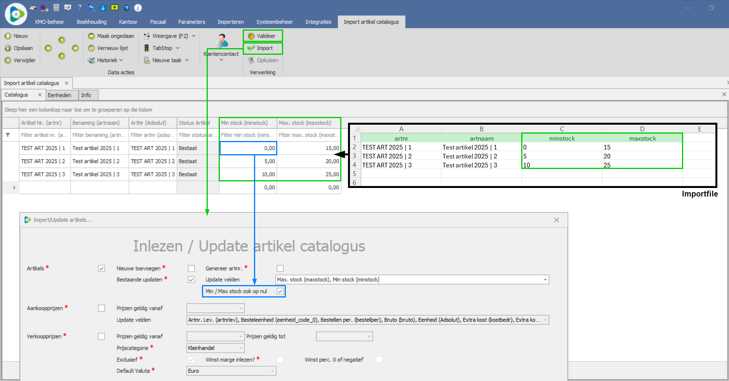Open the Default Valuta Euro dropdown

tap(272, 371)
